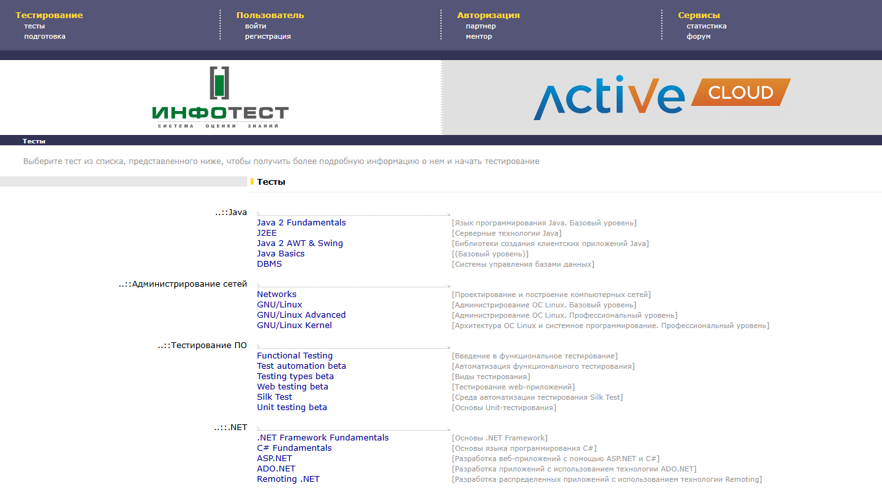Open the GNU/Linux Kernel test

pyautogui.click(x=294, y=325)
